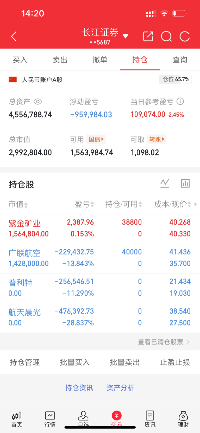Viewport: 200px width, 433px height.
Task: Tap the search magnifier icon
Action: 166,36
